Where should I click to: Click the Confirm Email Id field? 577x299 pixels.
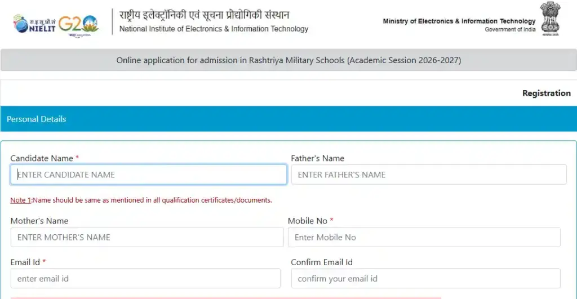point(426,278)
